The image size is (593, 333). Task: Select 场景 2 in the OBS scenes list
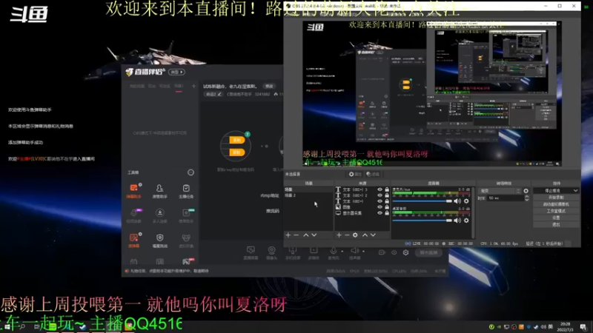(x=308, y=195)
